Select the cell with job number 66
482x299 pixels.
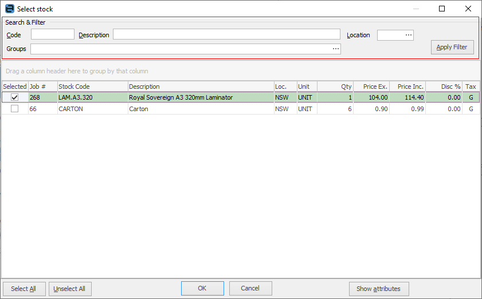[x=43, y=109]
